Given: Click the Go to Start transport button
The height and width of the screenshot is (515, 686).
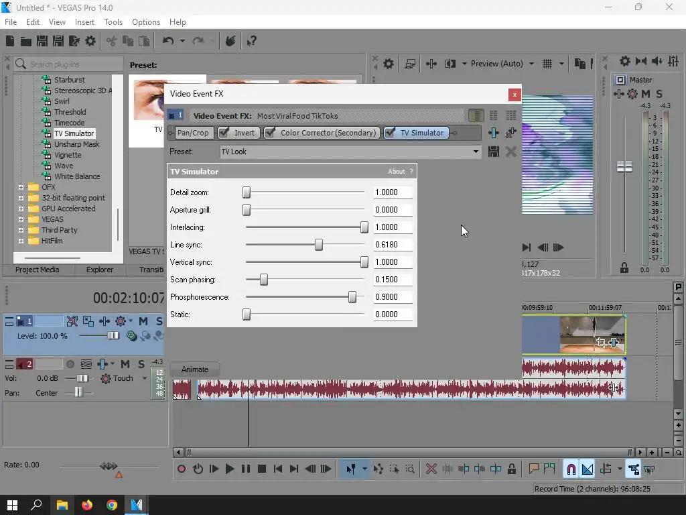Looking at the screenshot, I should 278,469.
